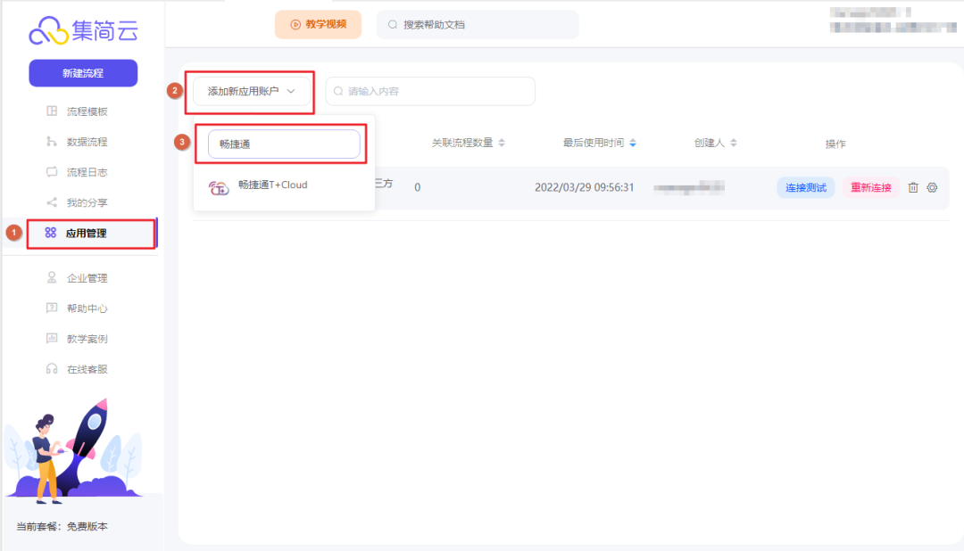
Task: Sort by 创建人 column
Action: pyautogui.click(x=715, y=143)
